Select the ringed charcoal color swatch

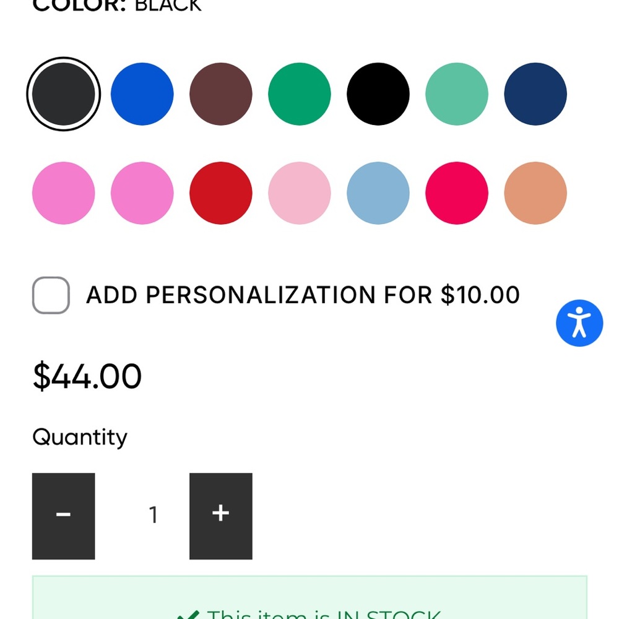64,94
